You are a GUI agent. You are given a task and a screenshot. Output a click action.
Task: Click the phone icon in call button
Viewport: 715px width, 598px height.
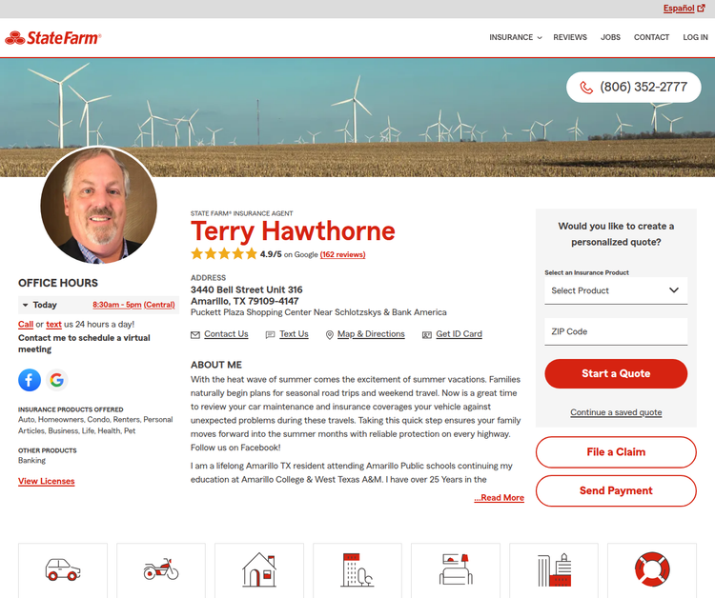tap(586, 87)
